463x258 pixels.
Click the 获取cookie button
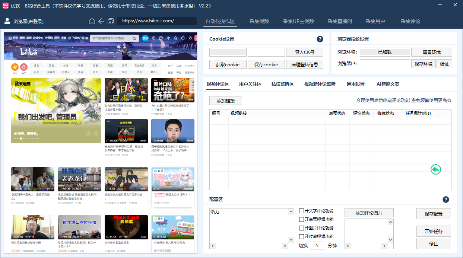tap(228, 64)
